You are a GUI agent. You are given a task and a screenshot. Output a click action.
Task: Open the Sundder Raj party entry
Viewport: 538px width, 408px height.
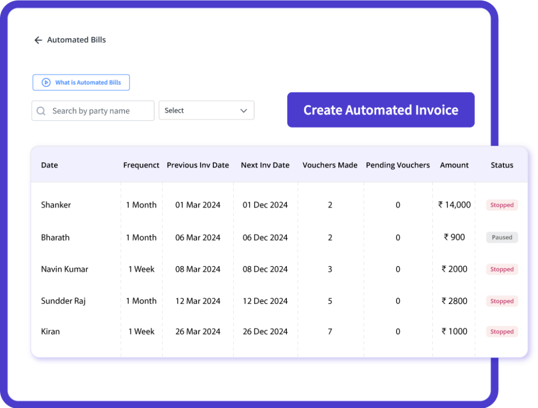point(63,301)
